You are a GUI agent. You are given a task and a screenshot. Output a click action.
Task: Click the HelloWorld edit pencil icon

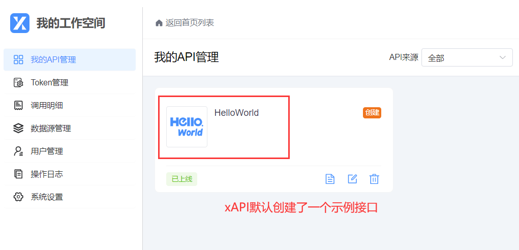(352, 179)
